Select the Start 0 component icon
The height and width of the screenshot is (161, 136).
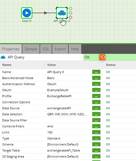point(27,13)
